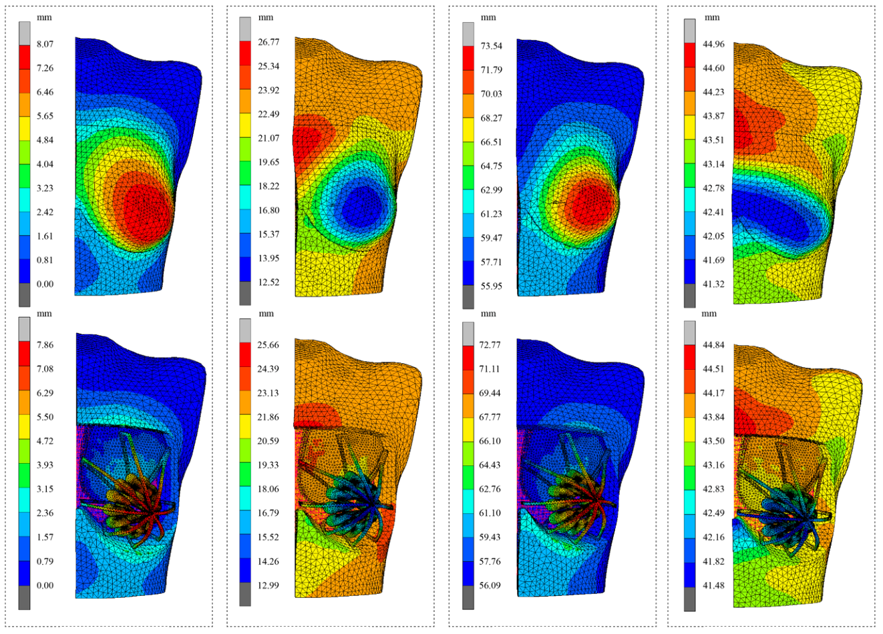The height and width of the screenshot is (634, 883).
Task: Click the 41.32 minimum value
Action: (714, 284)
